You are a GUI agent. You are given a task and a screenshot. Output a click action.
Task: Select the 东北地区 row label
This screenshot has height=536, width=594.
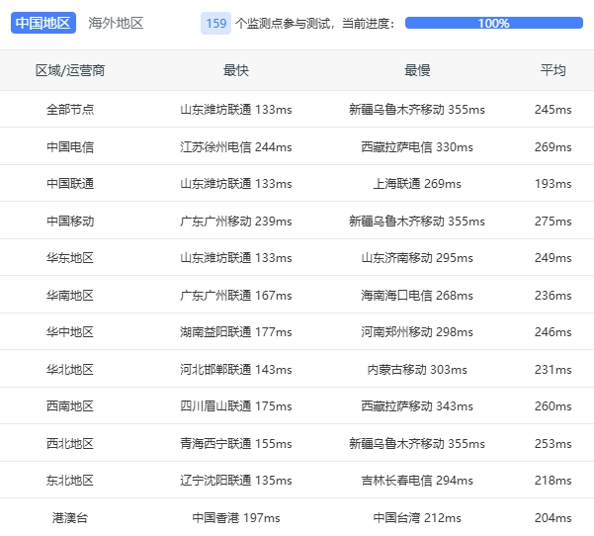point(70,481)
